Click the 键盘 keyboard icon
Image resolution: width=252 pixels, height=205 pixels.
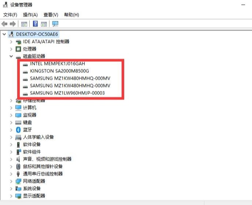pos(18,122)
